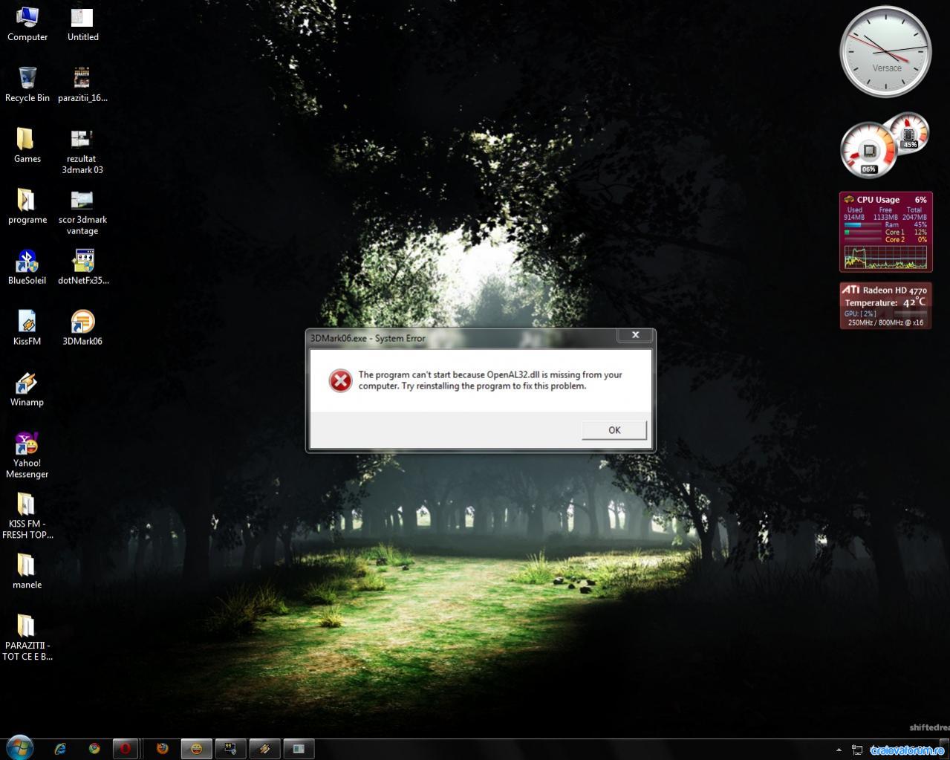Screen dimensions: 950x760
Task: Switch to the last taskbar window button
Action: click(299, 749)
